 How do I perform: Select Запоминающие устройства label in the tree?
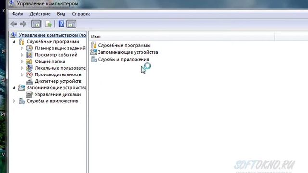56,87
